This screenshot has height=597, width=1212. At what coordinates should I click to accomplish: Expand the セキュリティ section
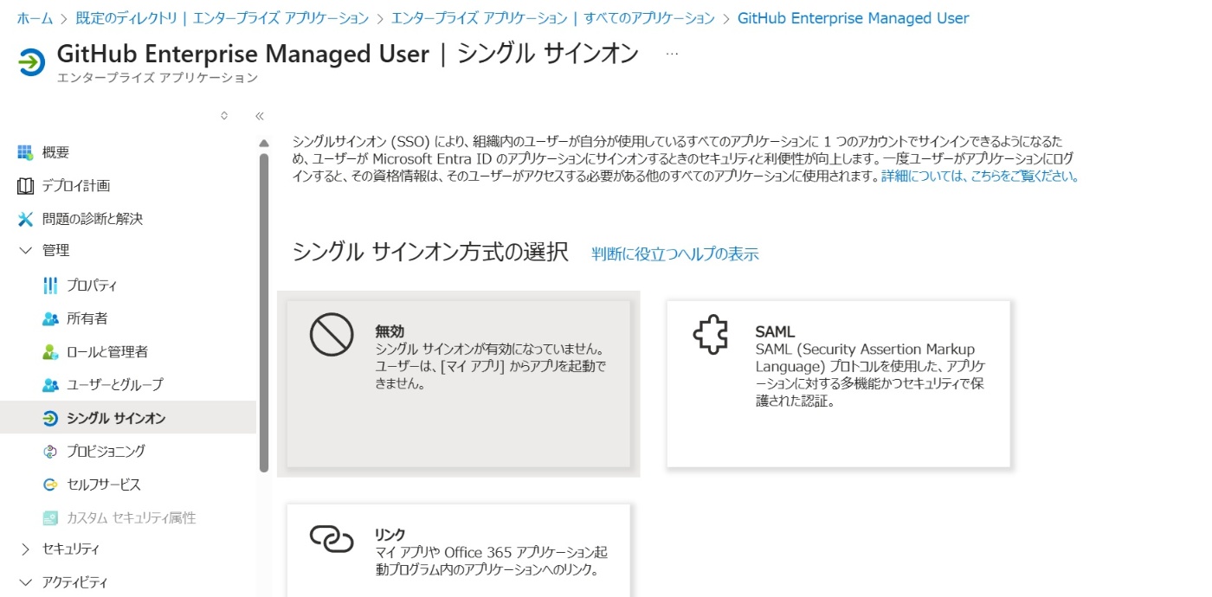click(x=24, y=549)
